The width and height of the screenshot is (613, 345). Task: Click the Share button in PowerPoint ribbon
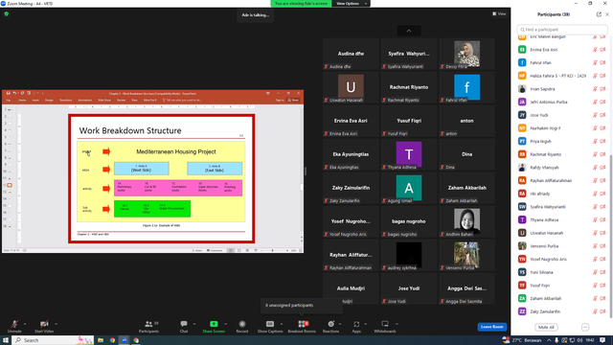[x=293, y=100]
